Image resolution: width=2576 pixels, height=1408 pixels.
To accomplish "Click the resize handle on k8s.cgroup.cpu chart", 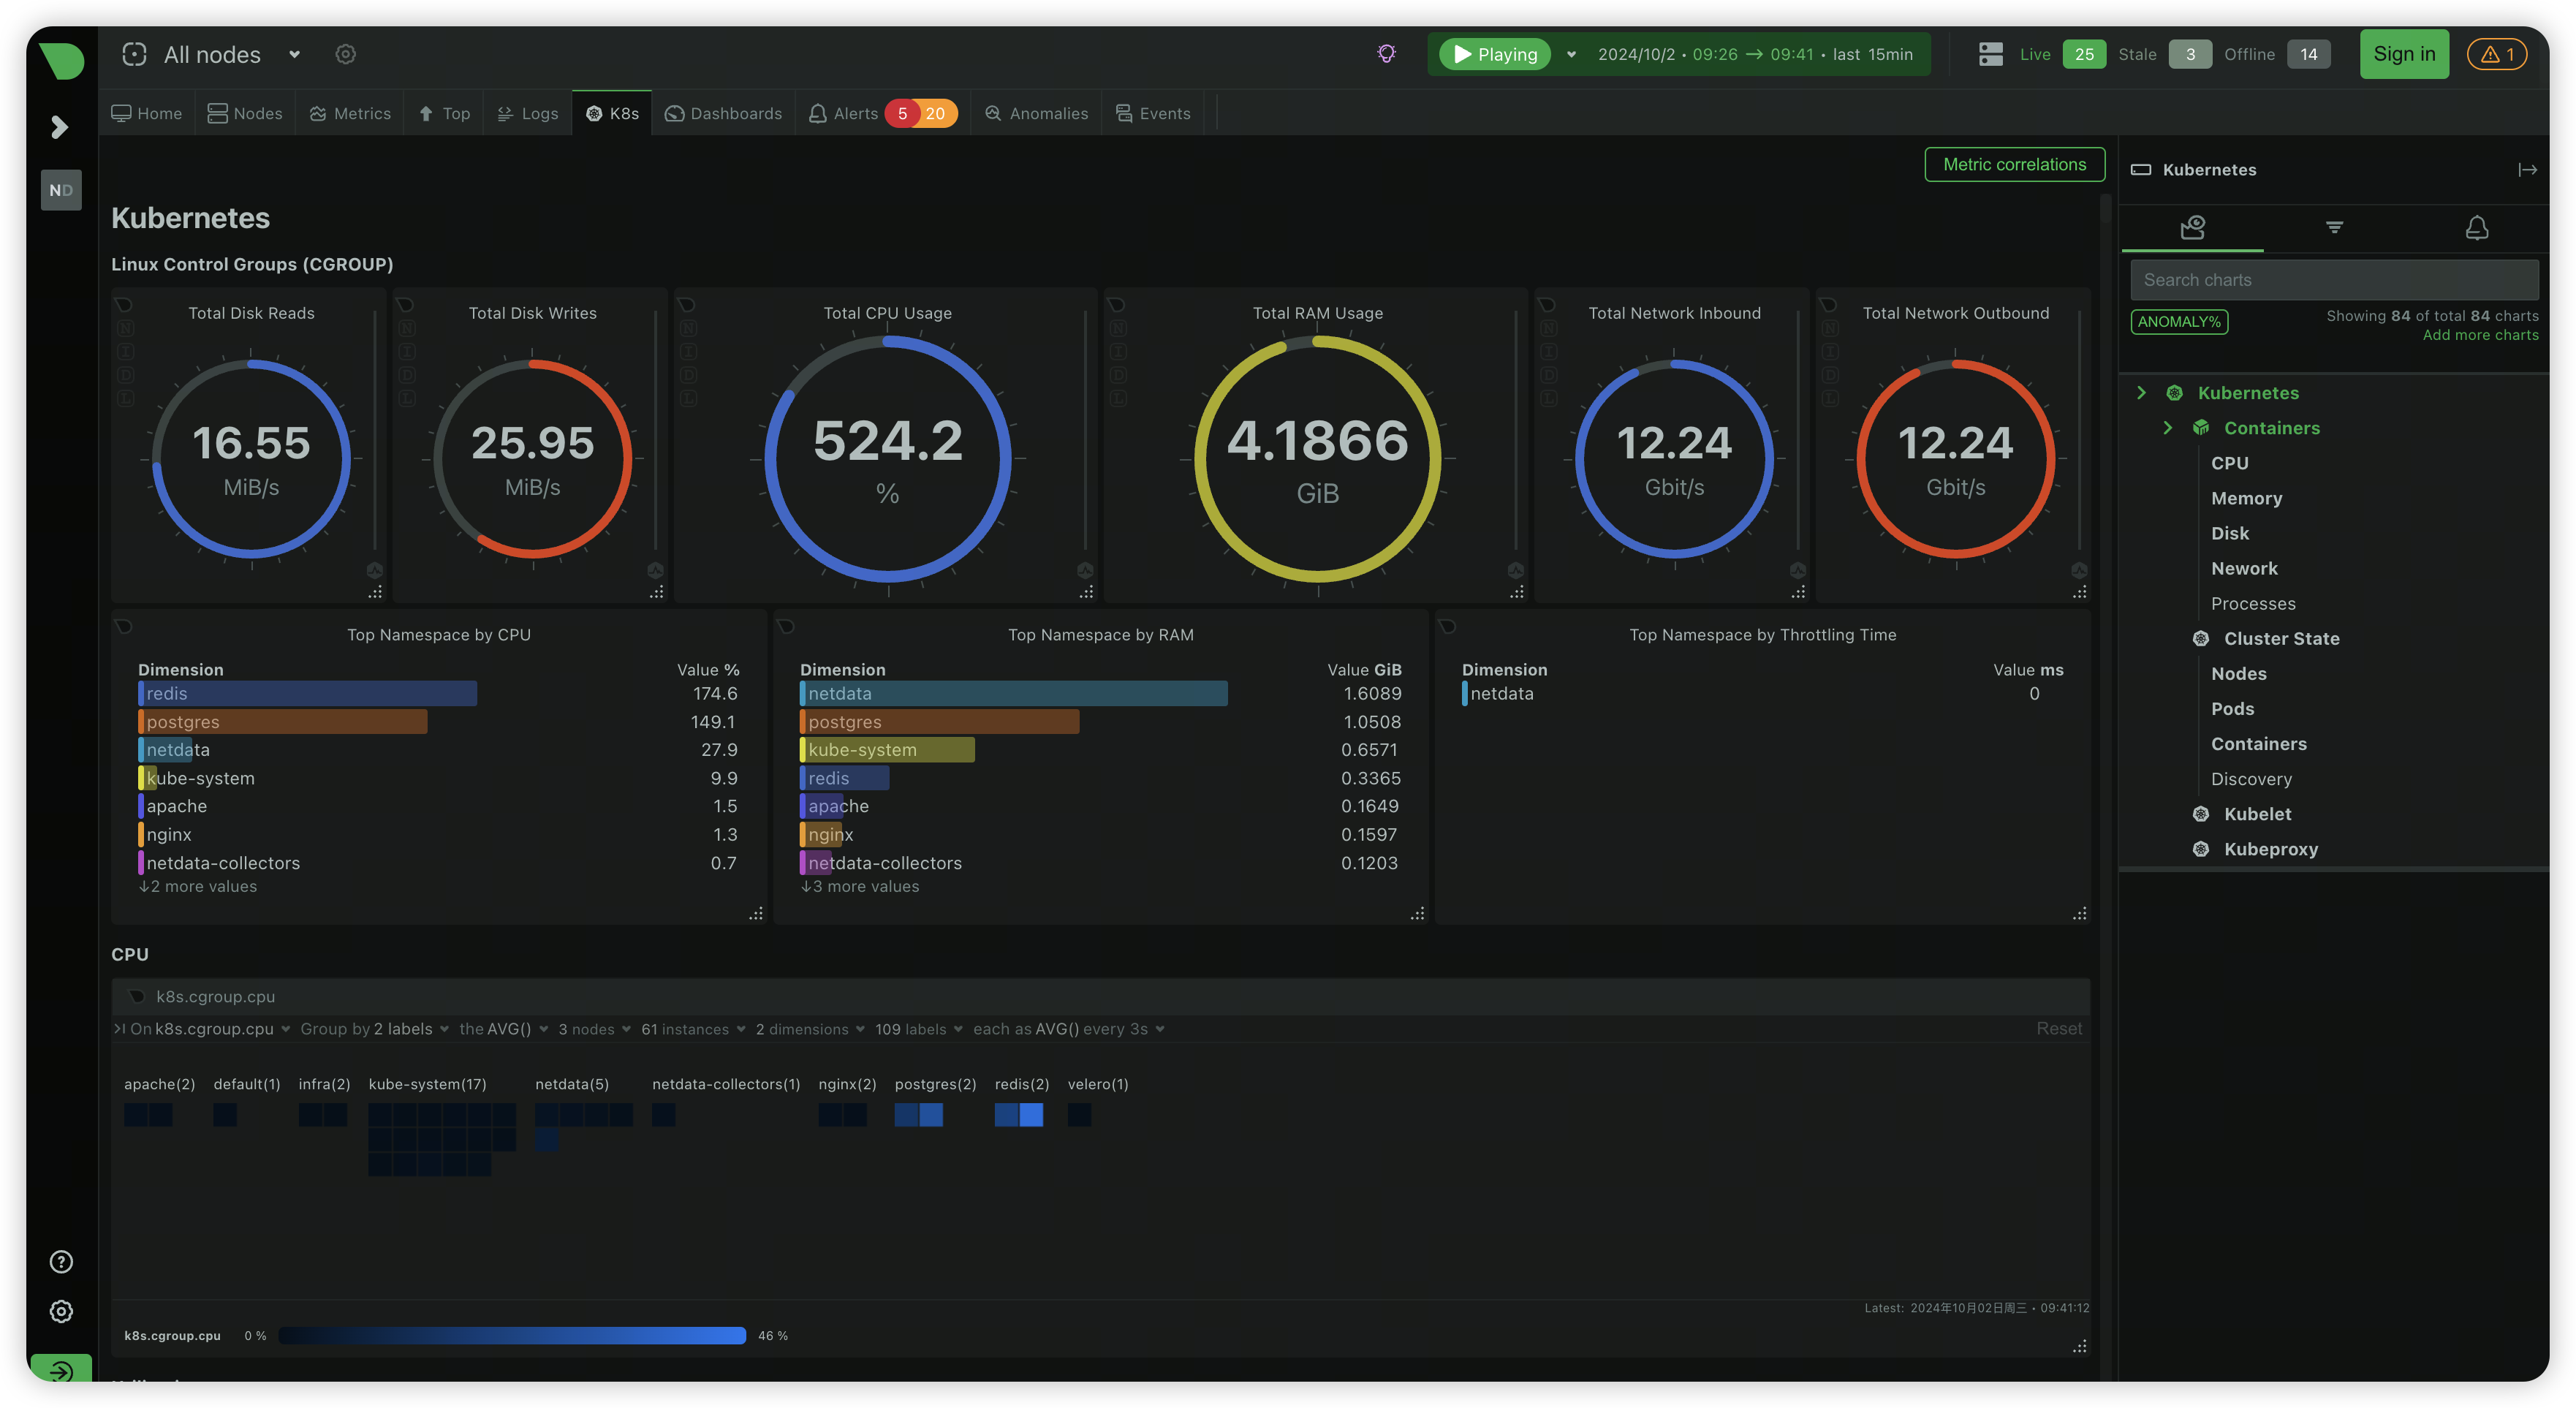I will 2080,1346.
